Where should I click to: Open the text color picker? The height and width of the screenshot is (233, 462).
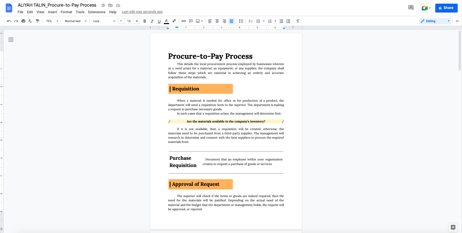click(x=166, y=21)
